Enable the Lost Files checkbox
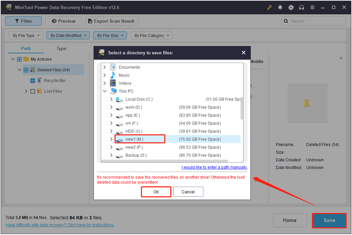The image size is (352, 235). 32,91
